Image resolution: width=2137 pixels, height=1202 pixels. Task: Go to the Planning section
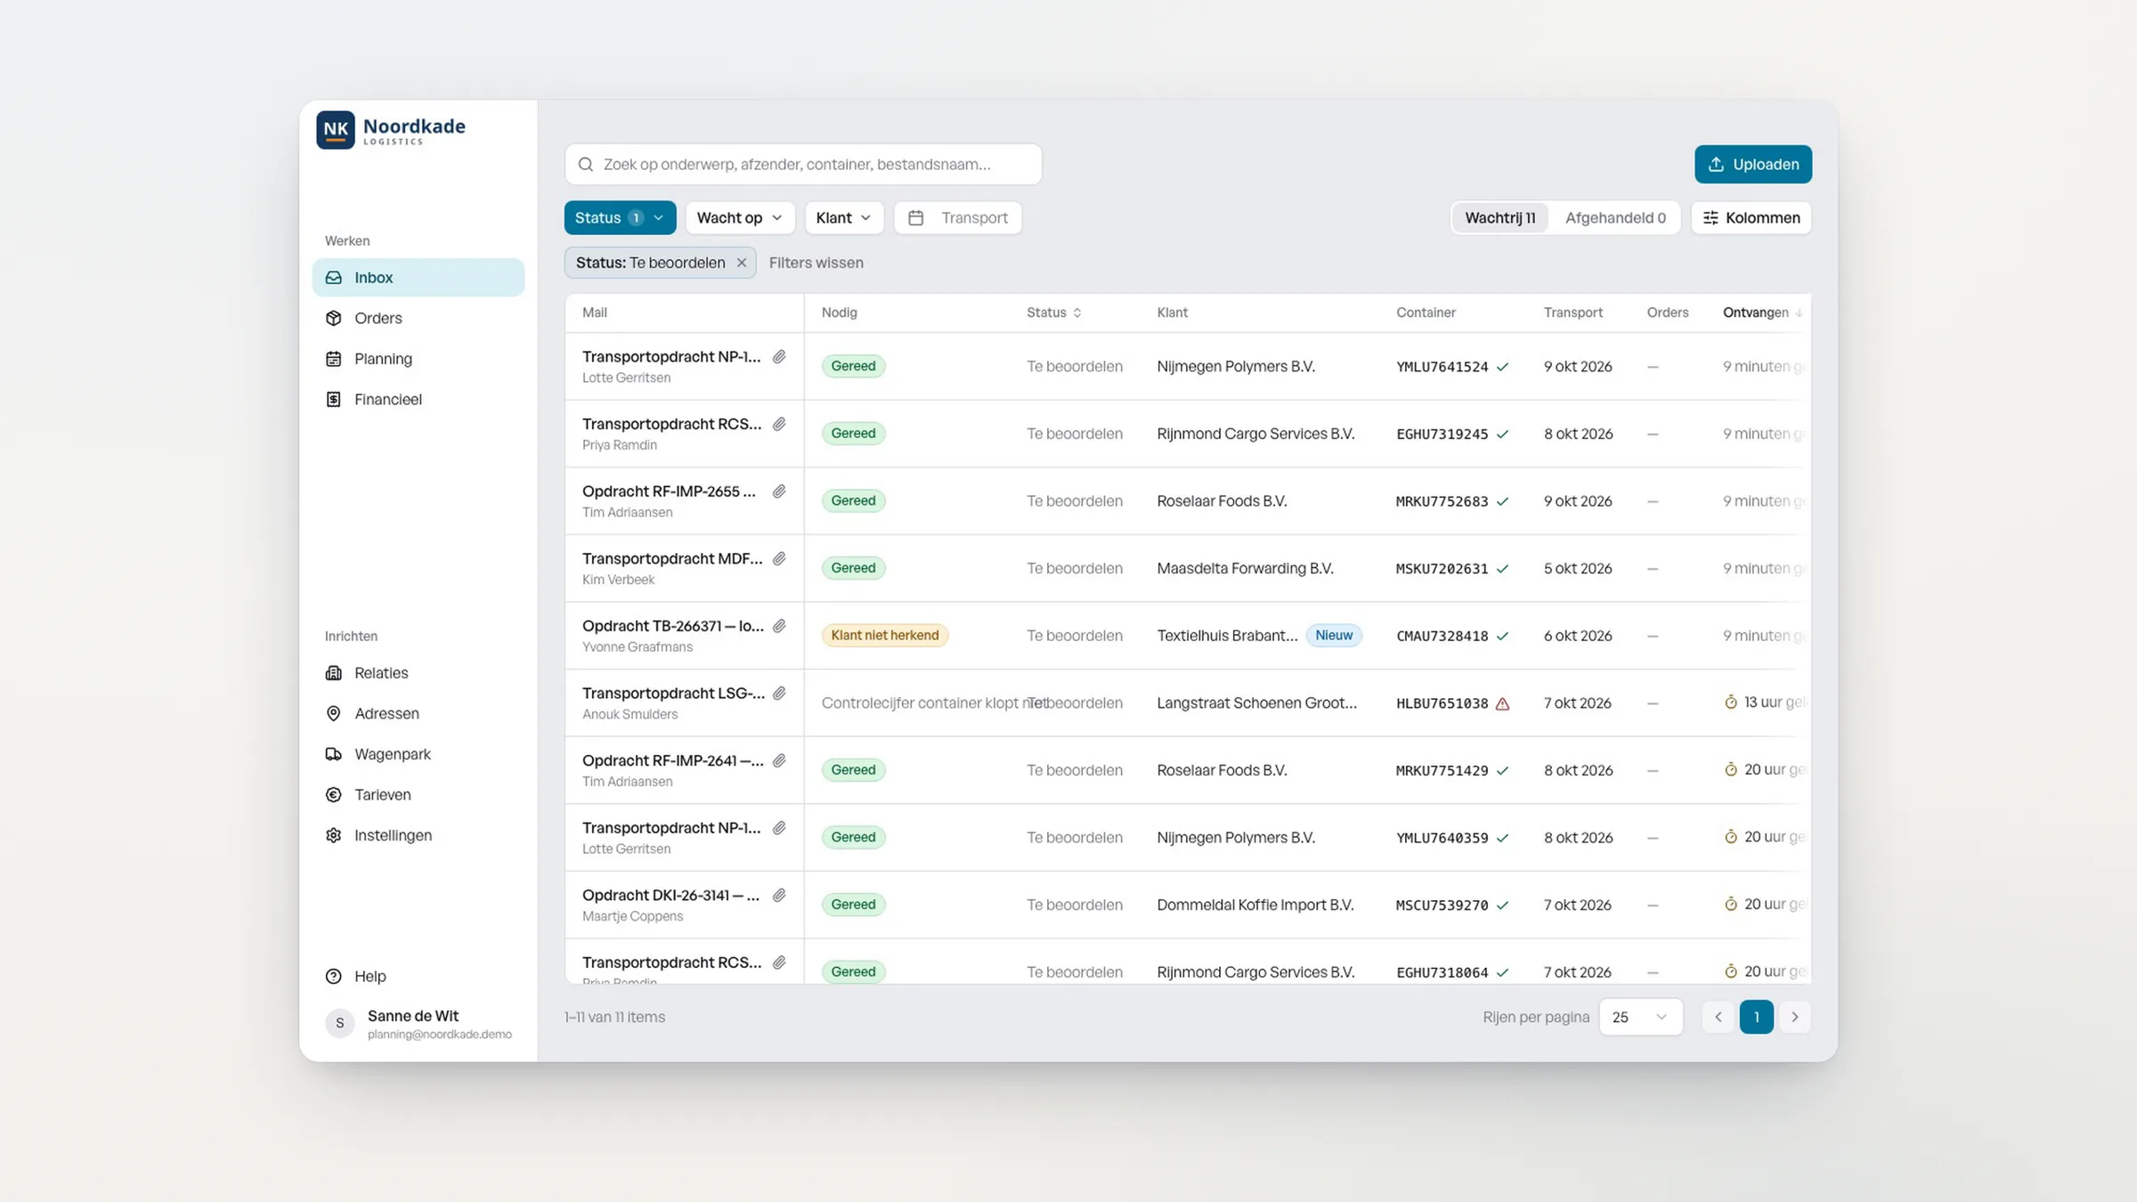pyautogui.click(x=418, y=359)
